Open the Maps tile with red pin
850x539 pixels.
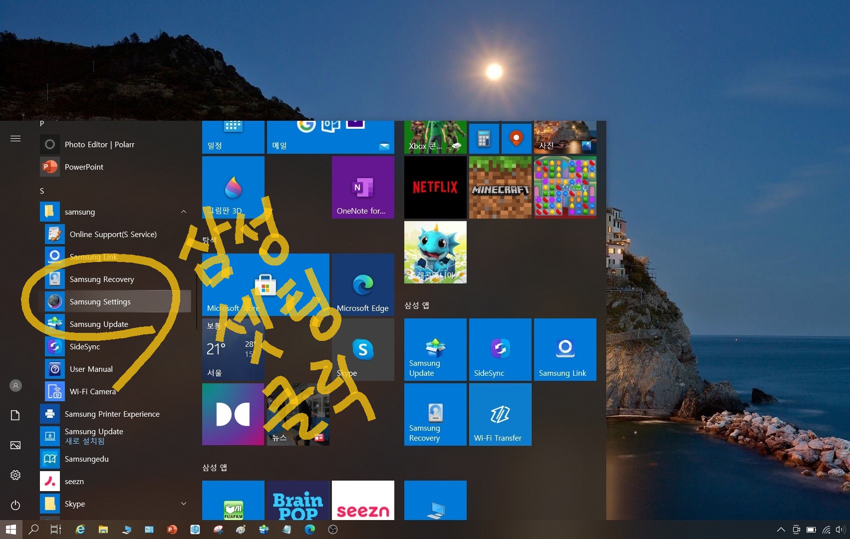pos(517,138)
